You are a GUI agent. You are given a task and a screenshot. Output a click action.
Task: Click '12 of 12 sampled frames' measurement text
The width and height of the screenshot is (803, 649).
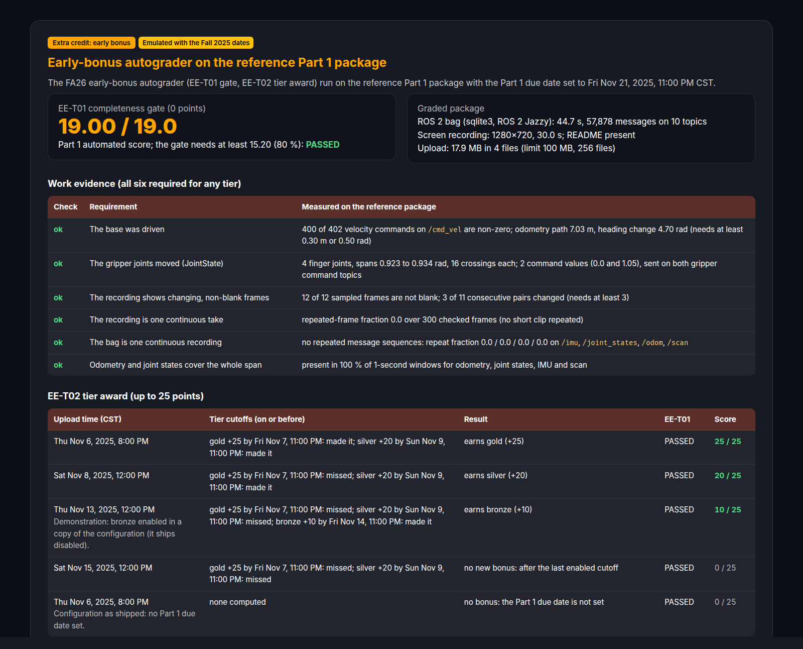[x=465, y=298]
